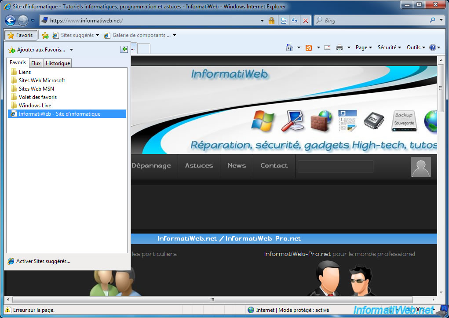Screen dimensions: 449x318
Task: Click the document list icon in banner
Action: coord(347,121)
